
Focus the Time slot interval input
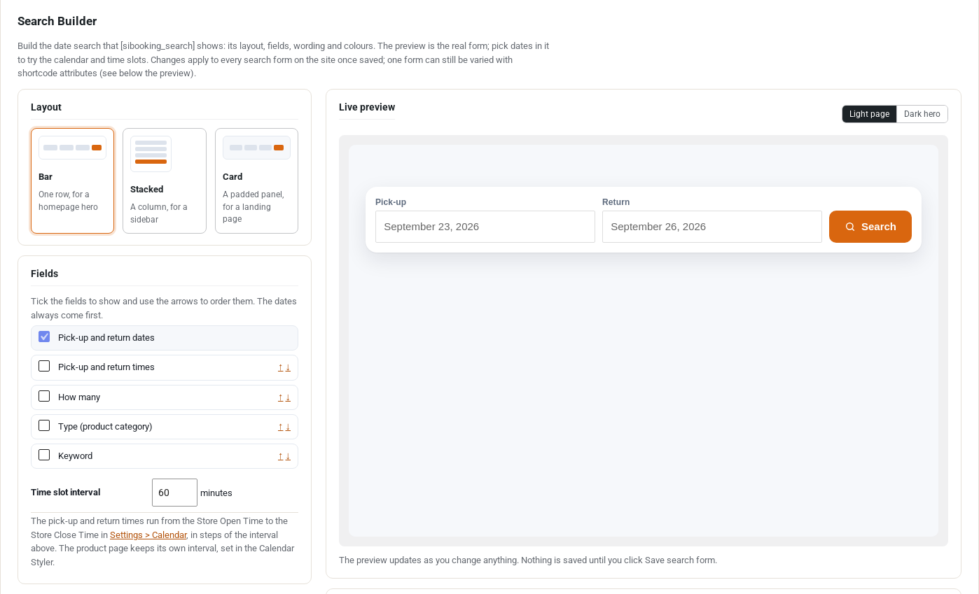point(174,493)
